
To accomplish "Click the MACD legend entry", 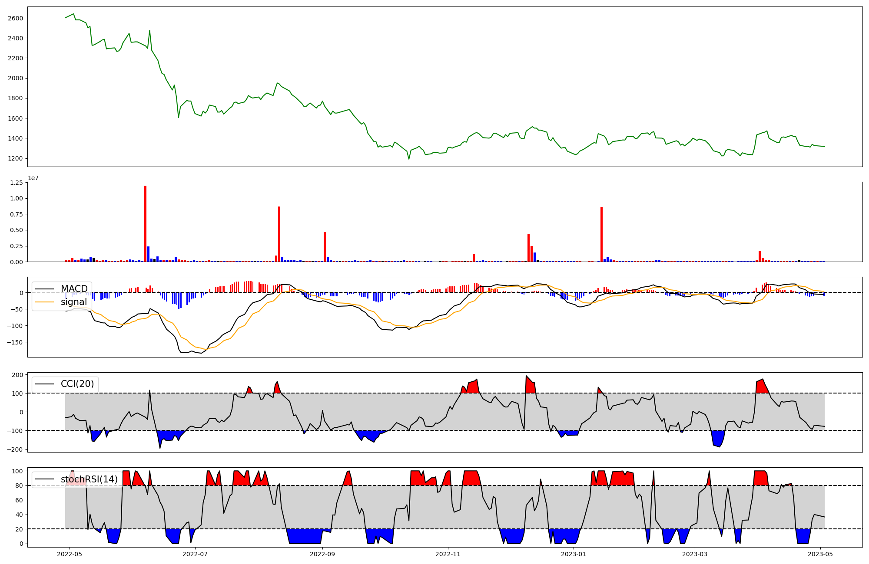I will pos(74,289).
